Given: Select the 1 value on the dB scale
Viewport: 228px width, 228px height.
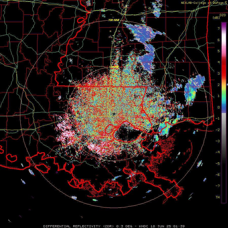Looking at the screenshot, I should tap(219, 96).
